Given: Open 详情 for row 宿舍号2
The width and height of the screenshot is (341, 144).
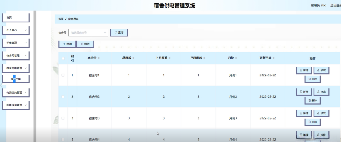Looking at the screenshot, I should 304,92.
